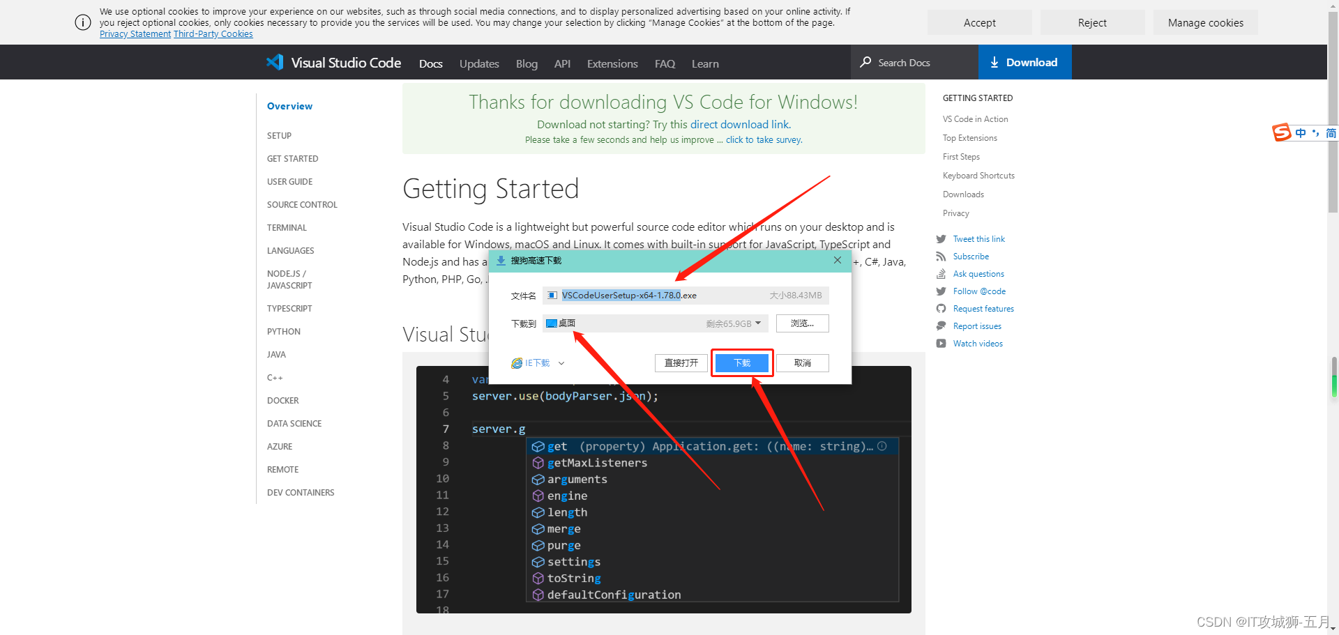This screenshot has width=1339, height=635.
Task: Expand the IE下载 download method chevron
Action: point(561,363)
